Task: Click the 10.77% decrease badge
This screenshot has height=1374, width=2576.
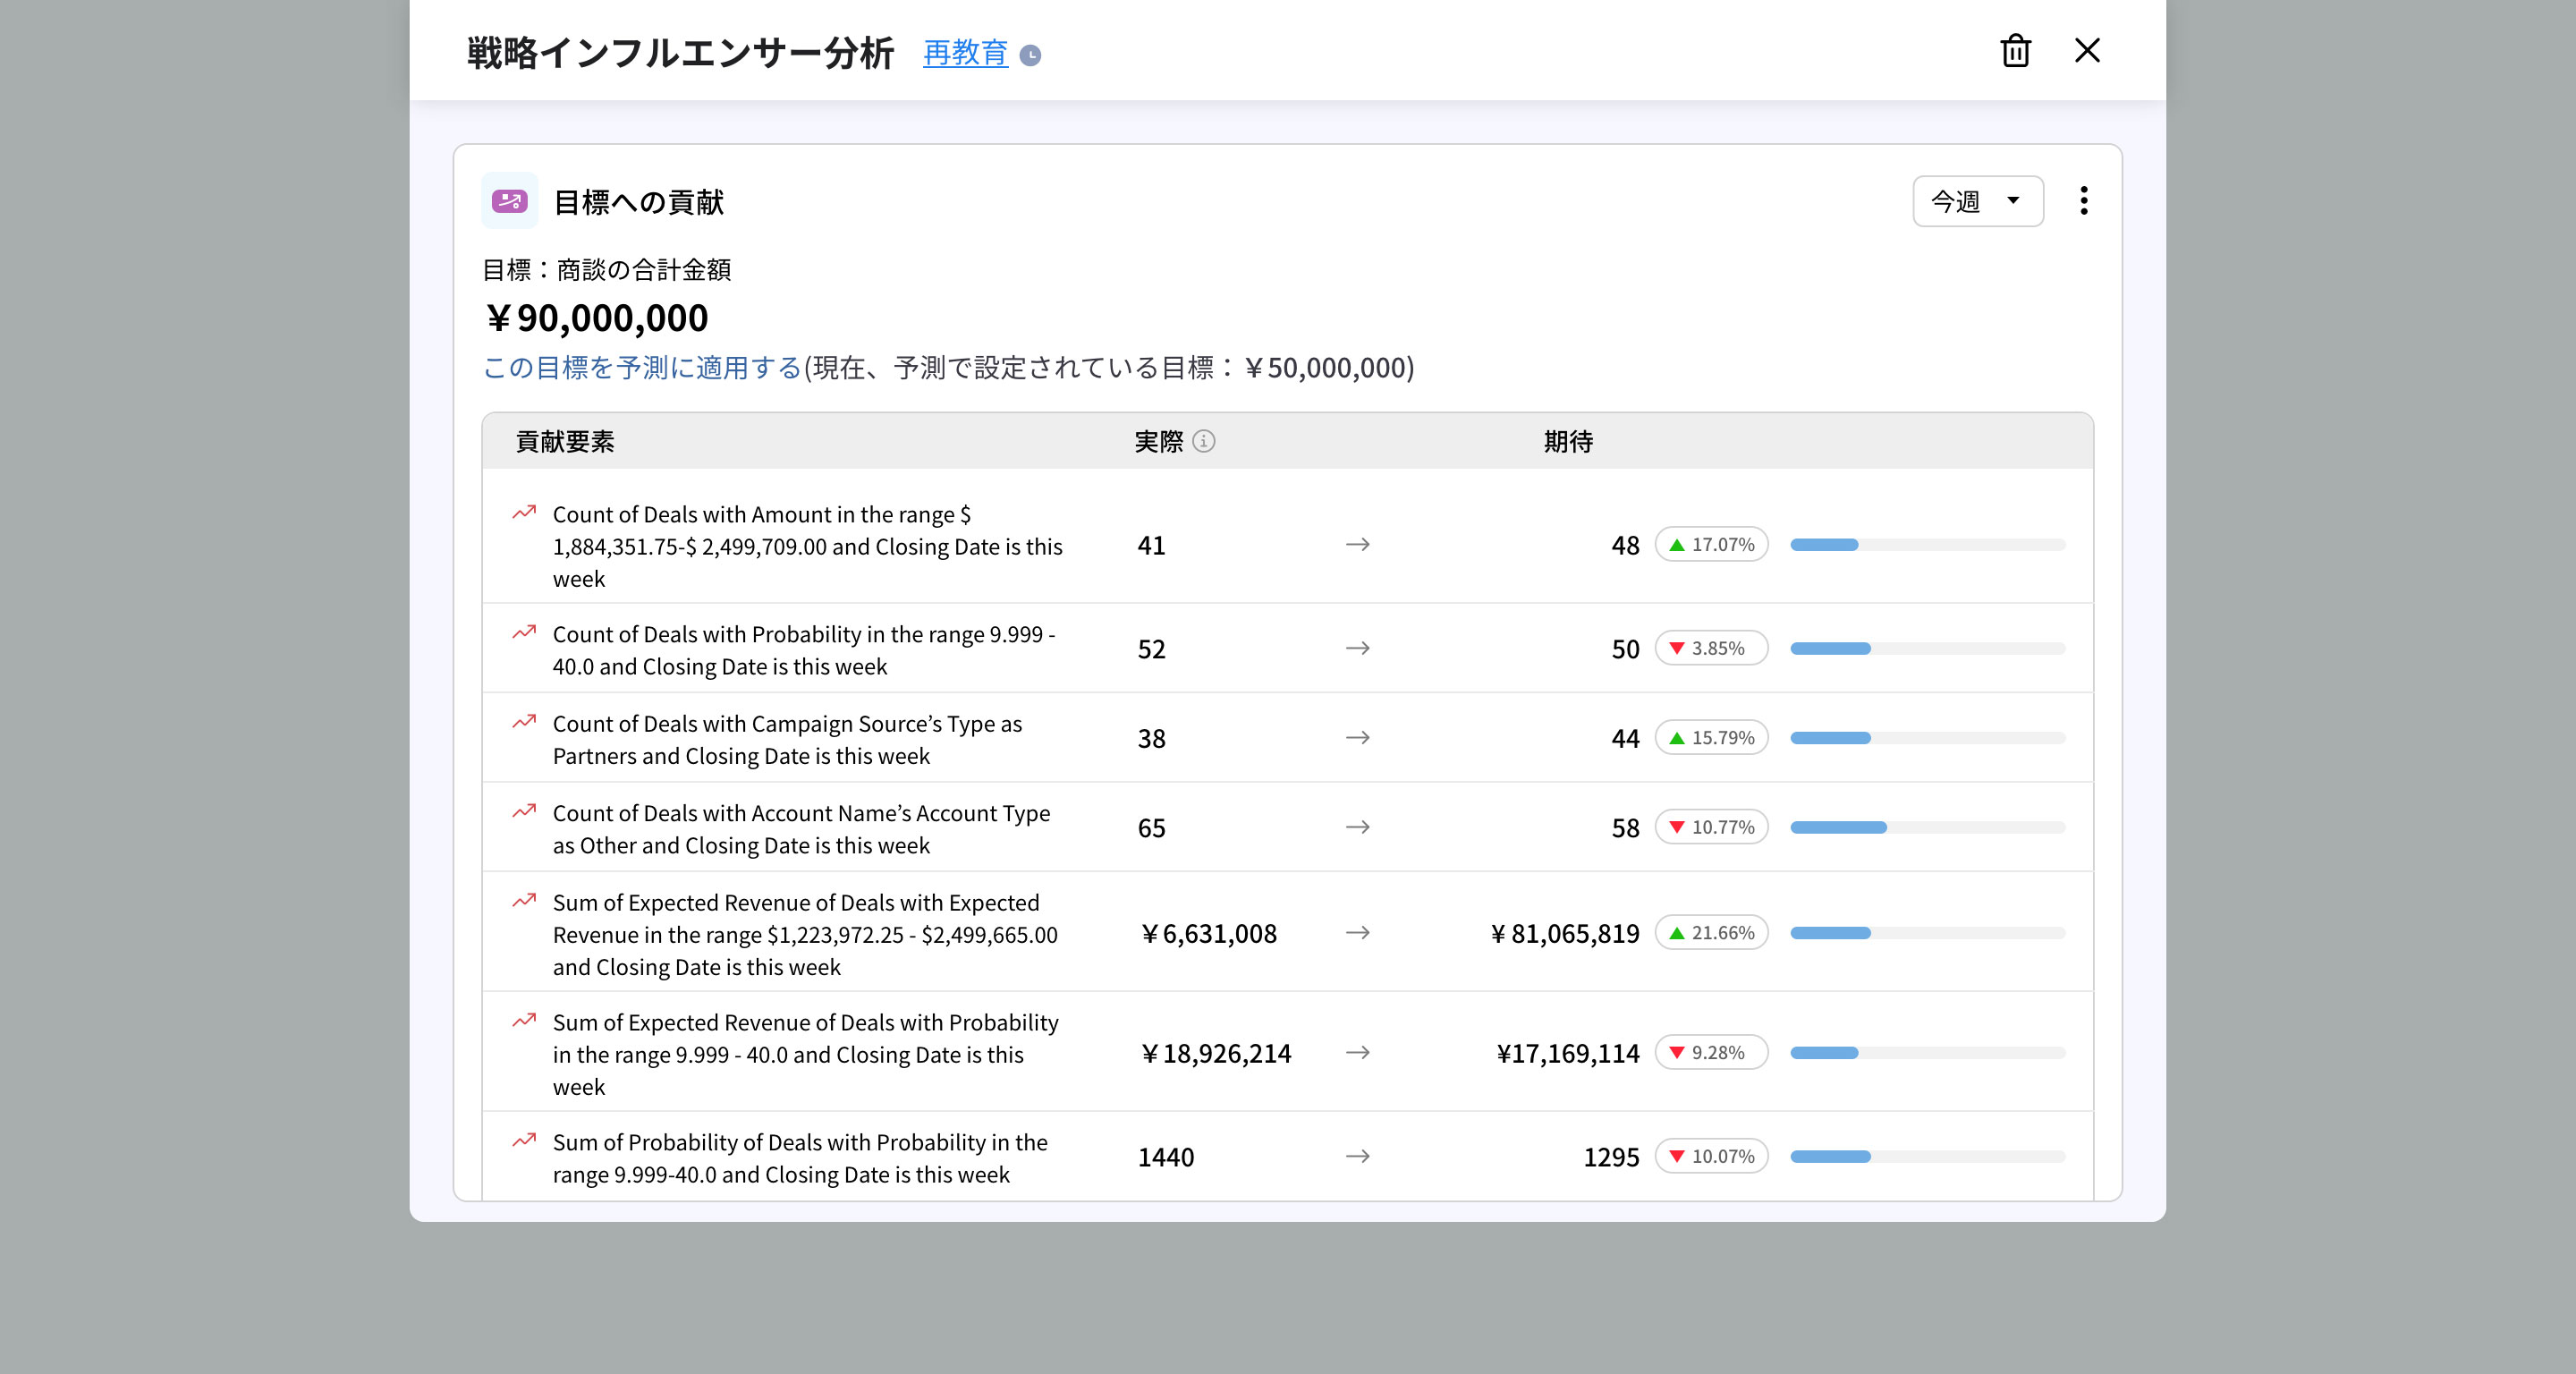Action: pos(1711,827)
